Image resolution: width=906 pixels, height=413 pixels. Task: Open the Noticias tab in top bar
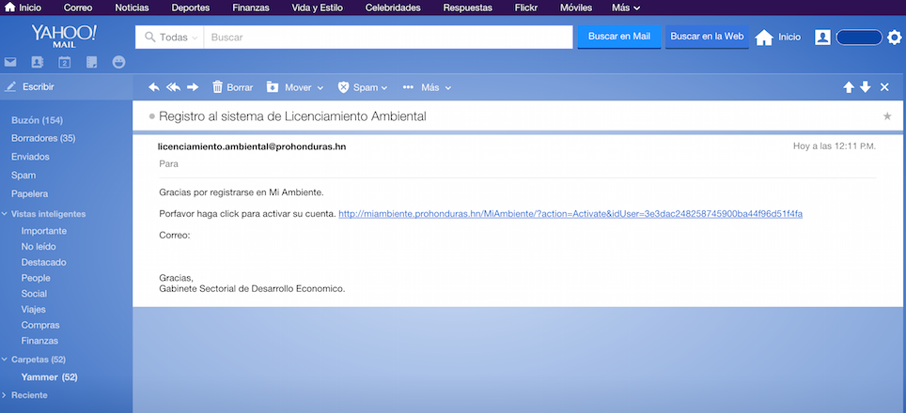coord(132,8)
